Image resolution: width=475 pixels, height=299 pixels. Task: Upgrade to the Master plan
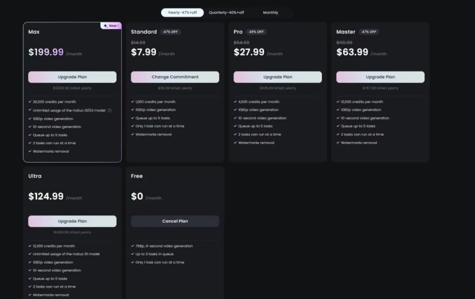380,77
